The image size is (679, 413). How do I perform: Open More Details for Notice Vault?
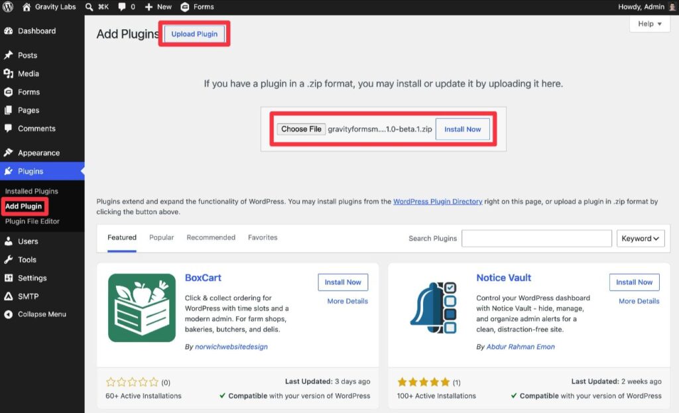(639, 301)
